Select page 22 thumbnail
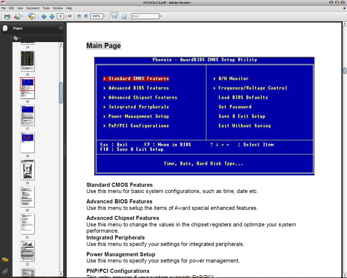Viewport: 347px width, 278px height. click(27, 251)
